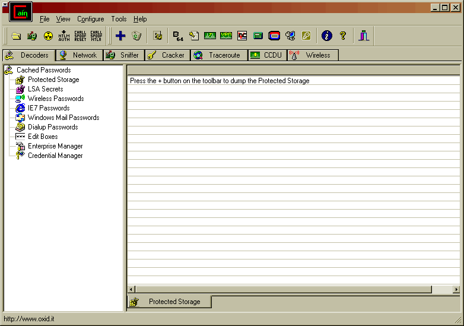Switch to the CCDU tab
The image size is (464, 326).
(x=268, y=55)
